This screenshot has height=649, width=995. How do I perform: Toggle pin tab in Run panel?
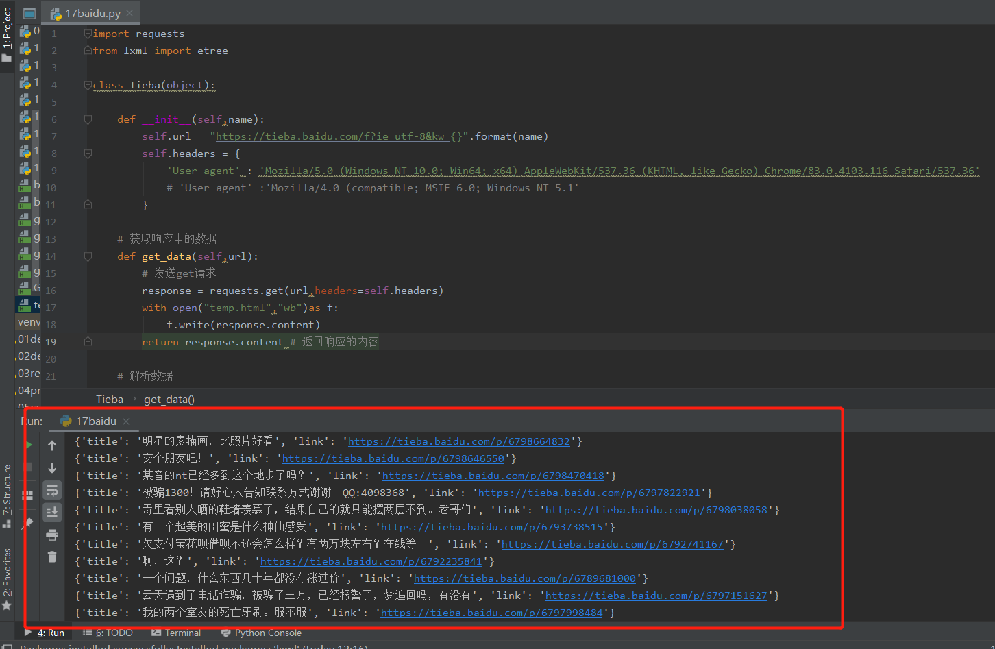pyautogui.click(x=29, y=522)
